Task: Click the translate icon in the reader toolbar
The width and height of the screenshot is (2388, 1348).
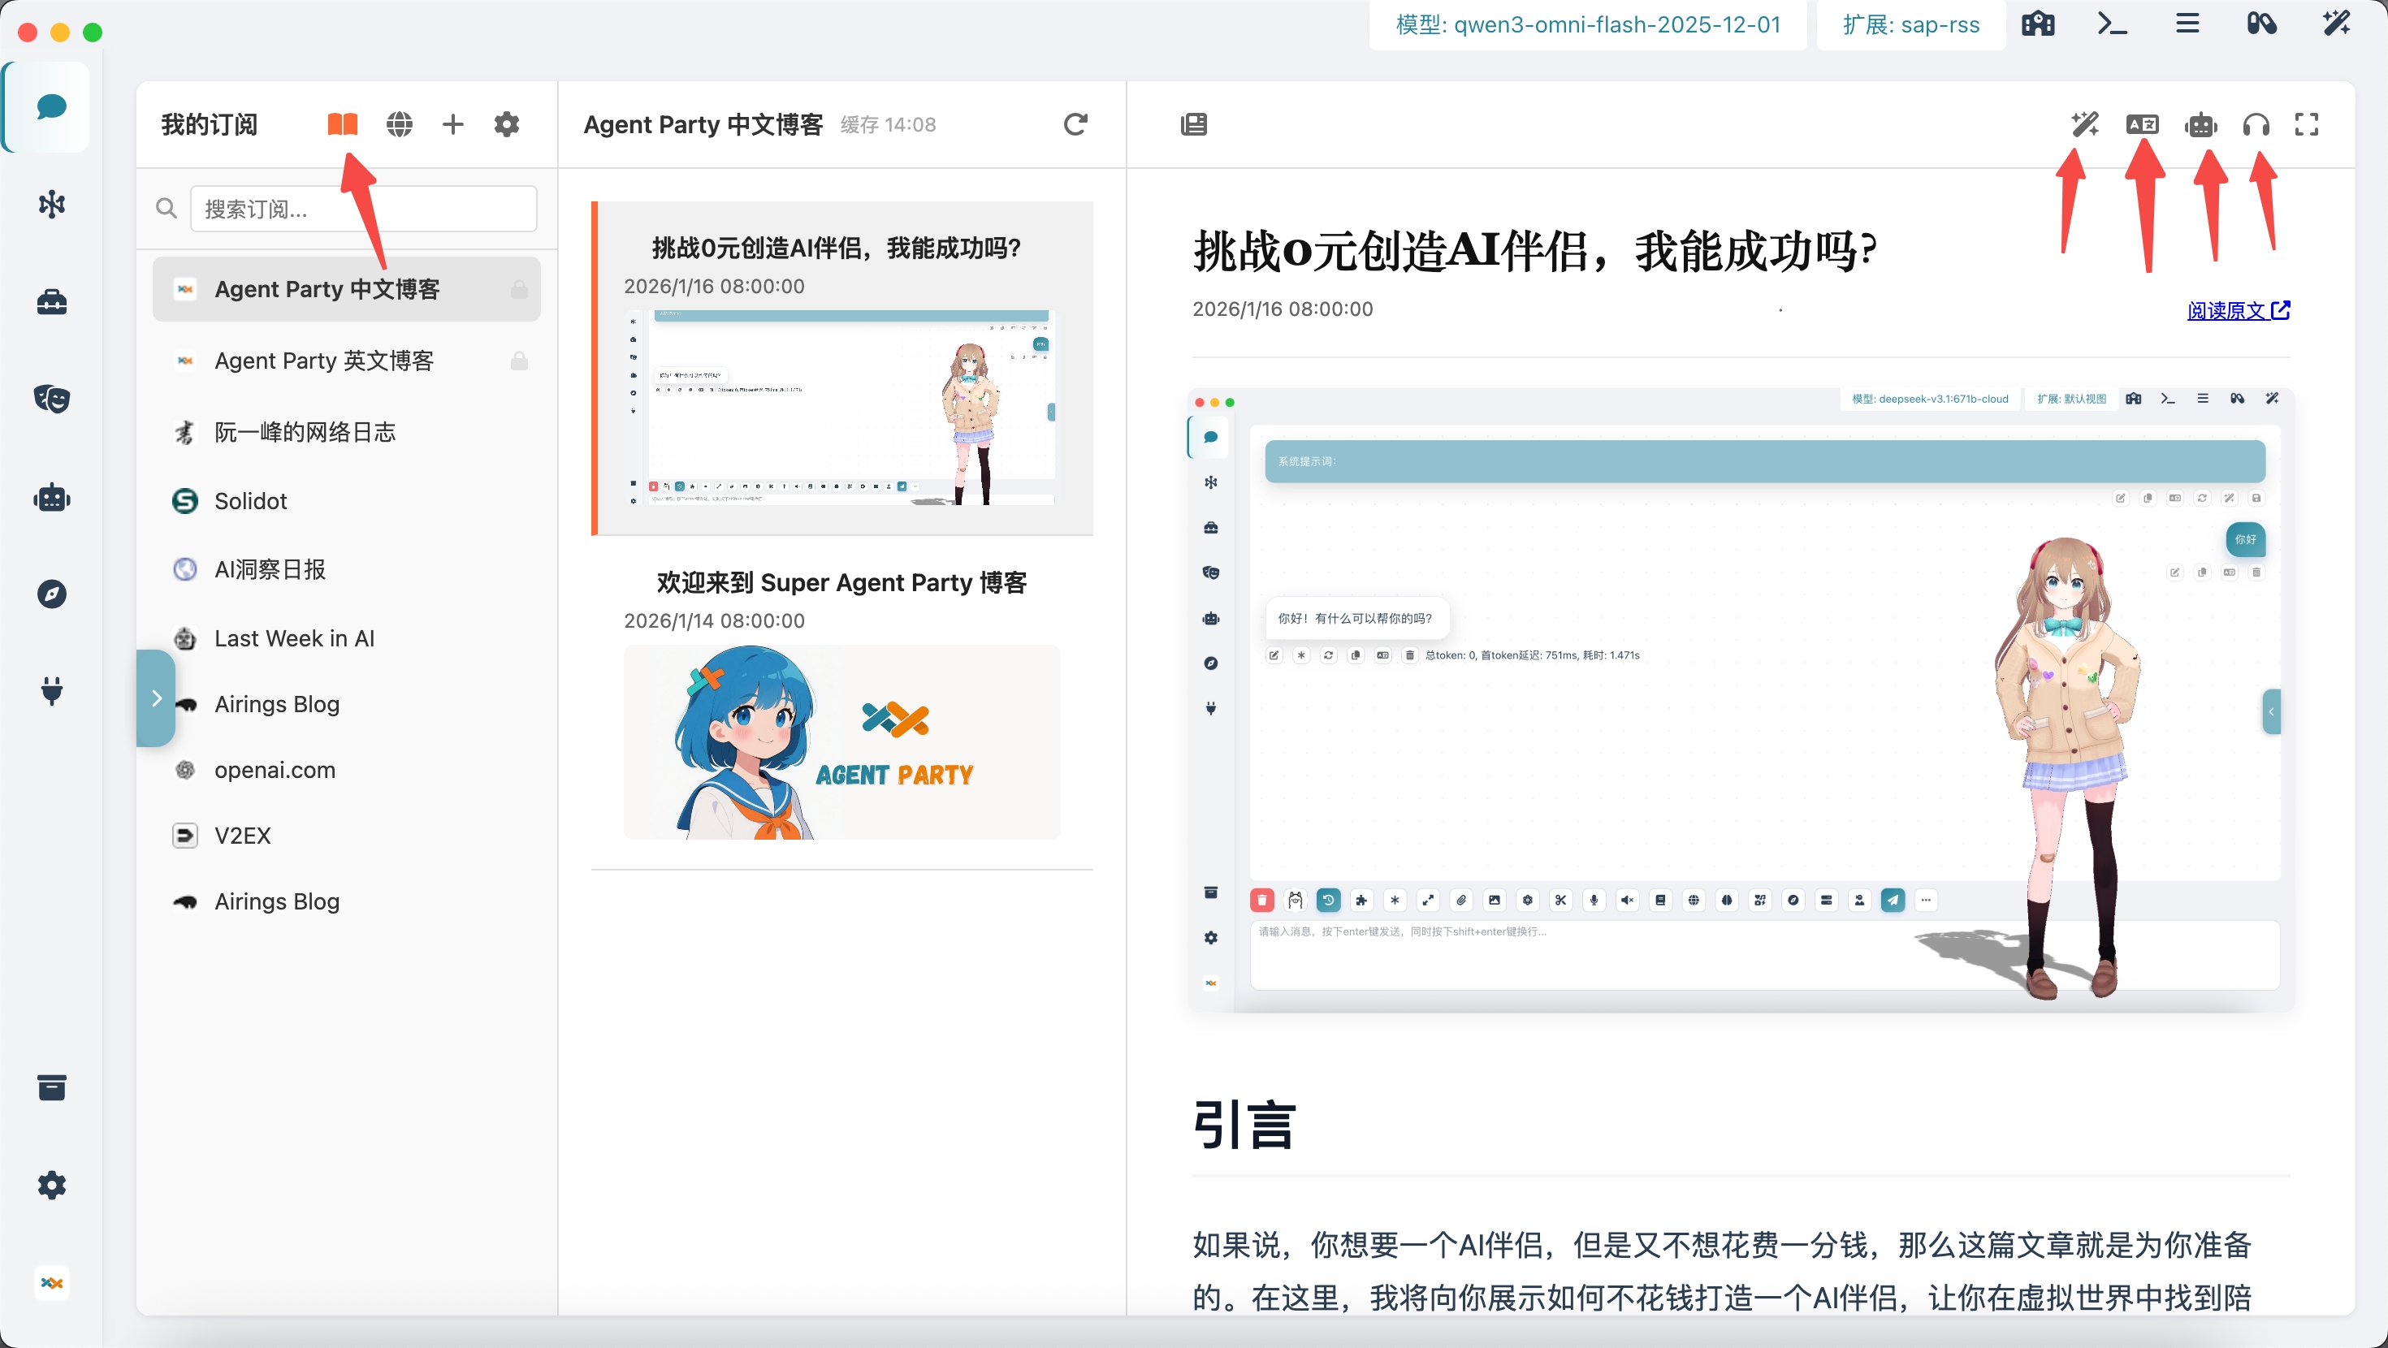Action: 2143,124
